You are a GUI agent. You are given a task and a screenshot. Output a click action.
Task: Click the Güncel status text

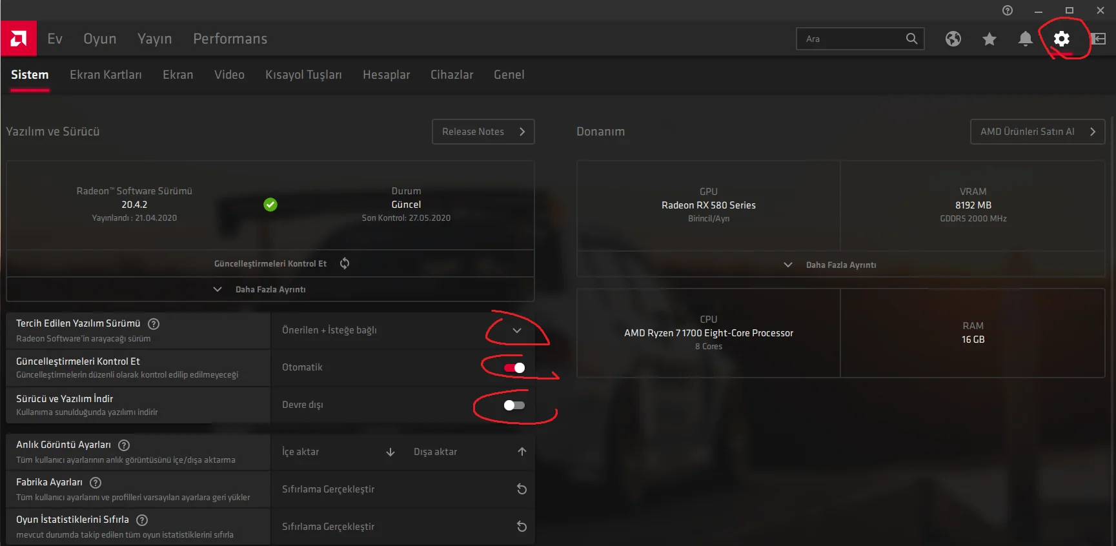point(406,205)
